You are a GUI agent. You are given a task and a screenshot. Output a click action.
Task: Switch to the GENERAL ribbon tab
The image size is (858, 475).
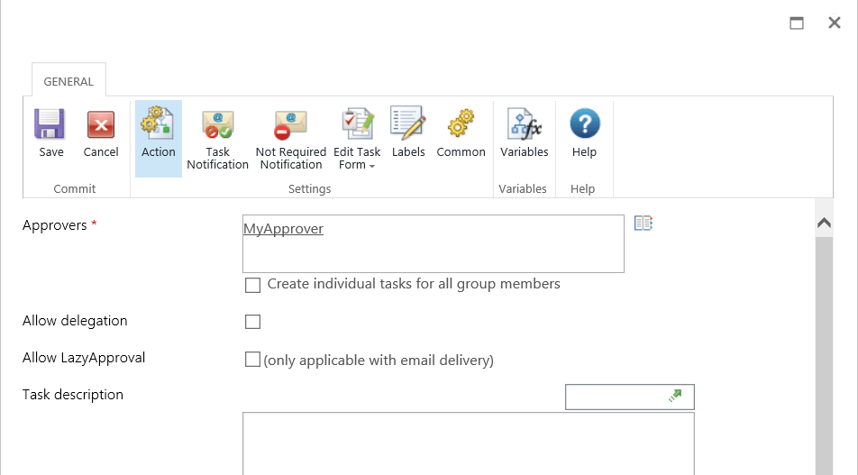68,81
